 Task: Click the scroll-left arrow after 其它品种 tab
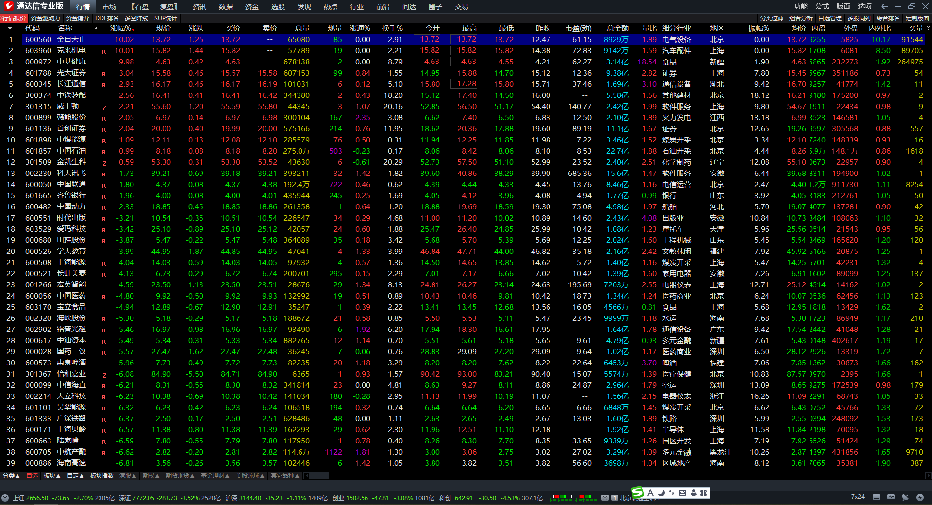click(x=305, y=476)
